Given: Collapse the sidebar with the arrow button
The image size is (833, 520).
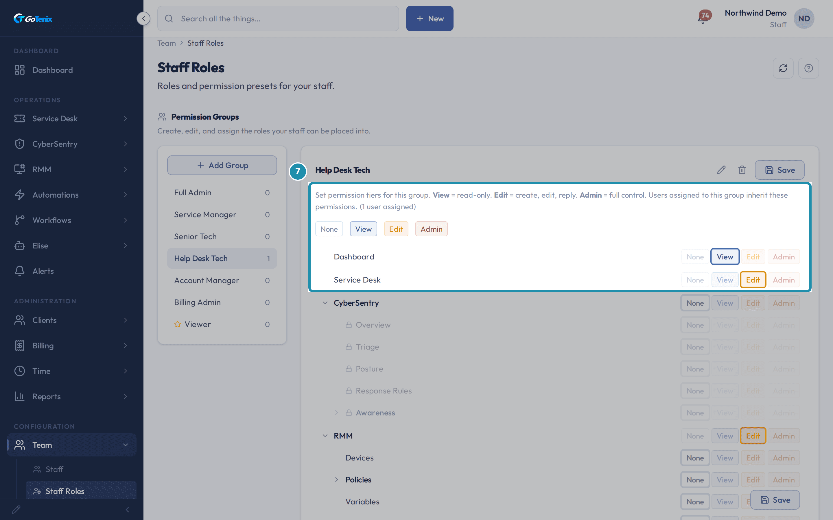Looking at the screenshot, I should (143, 18).
